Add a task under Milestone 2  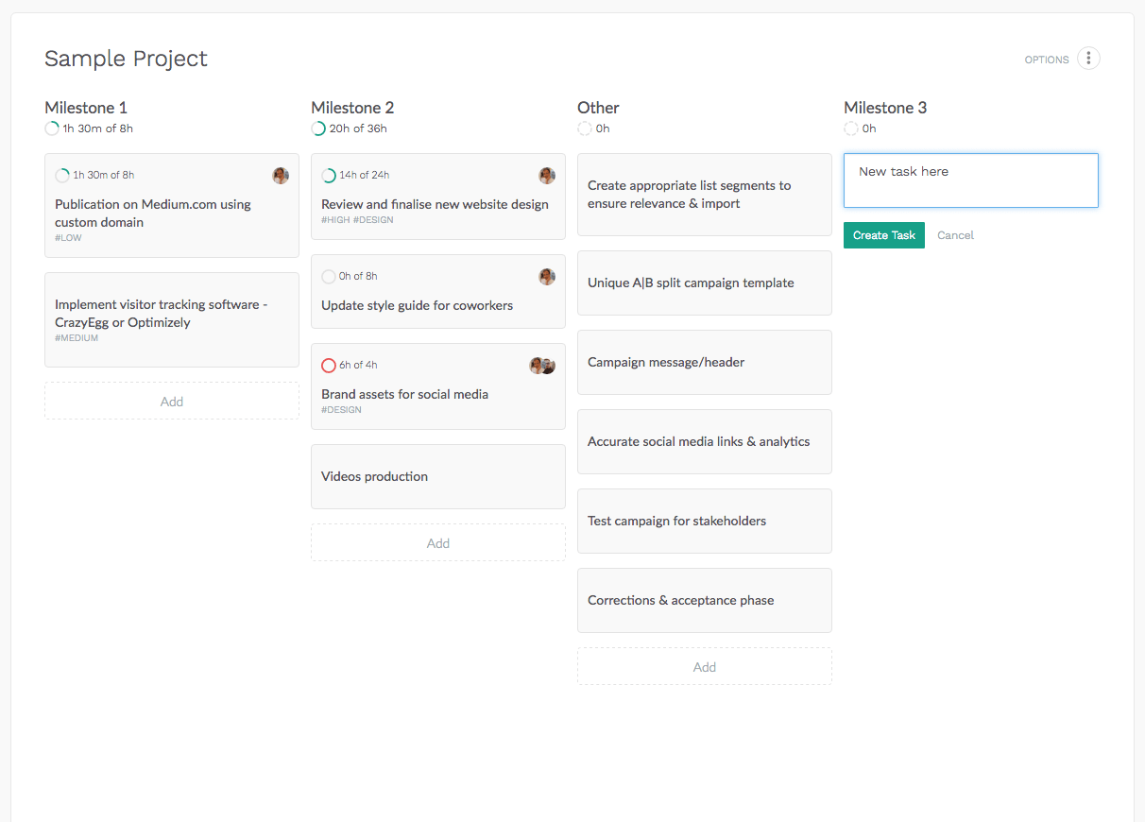pos(438,543)
